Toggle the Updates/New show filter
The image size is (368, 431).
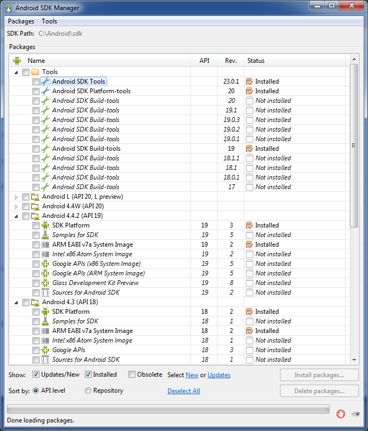[x=36, y=375]
